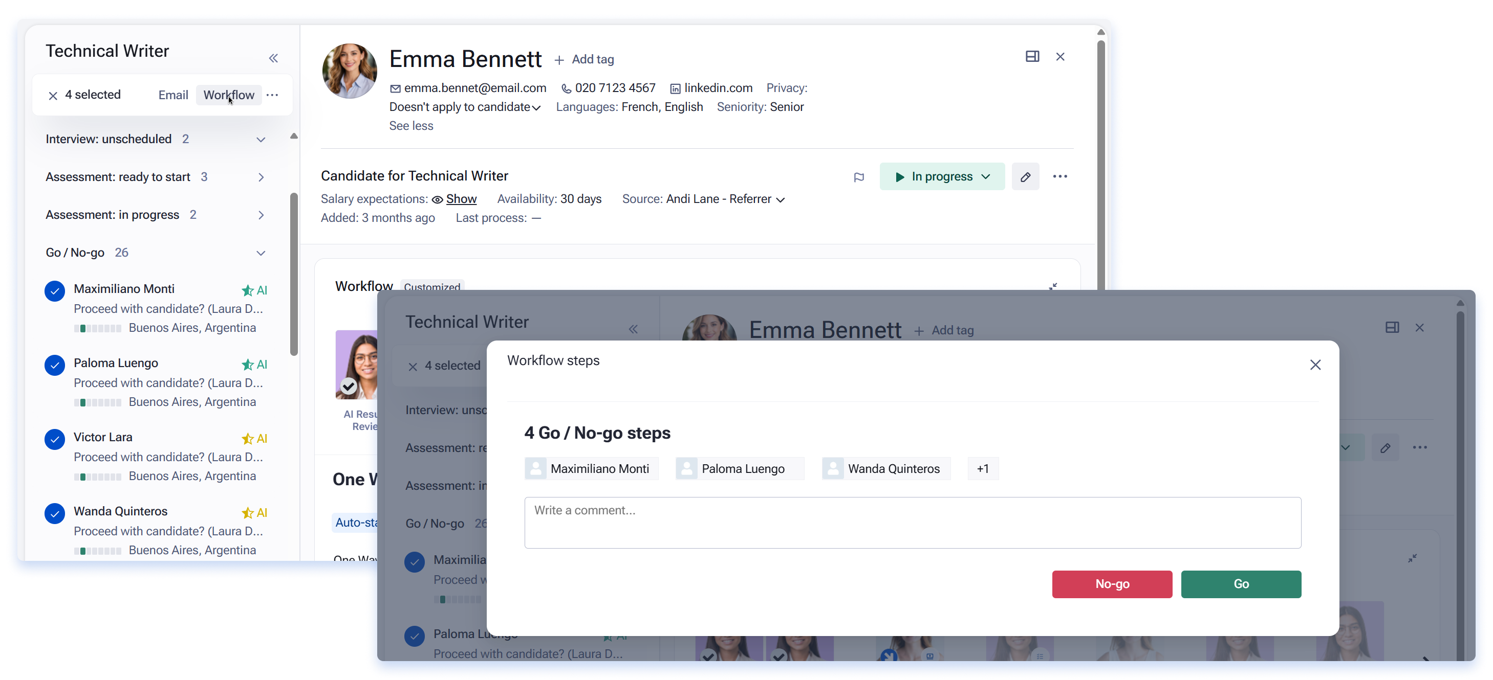Expand Assessment: ready to start group

pos(261,177)
